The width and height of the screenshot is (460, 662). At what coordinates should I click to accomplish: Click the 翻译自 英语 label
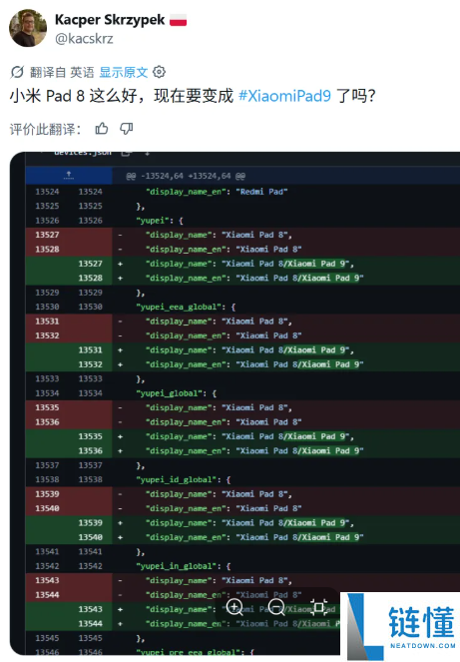62,72
